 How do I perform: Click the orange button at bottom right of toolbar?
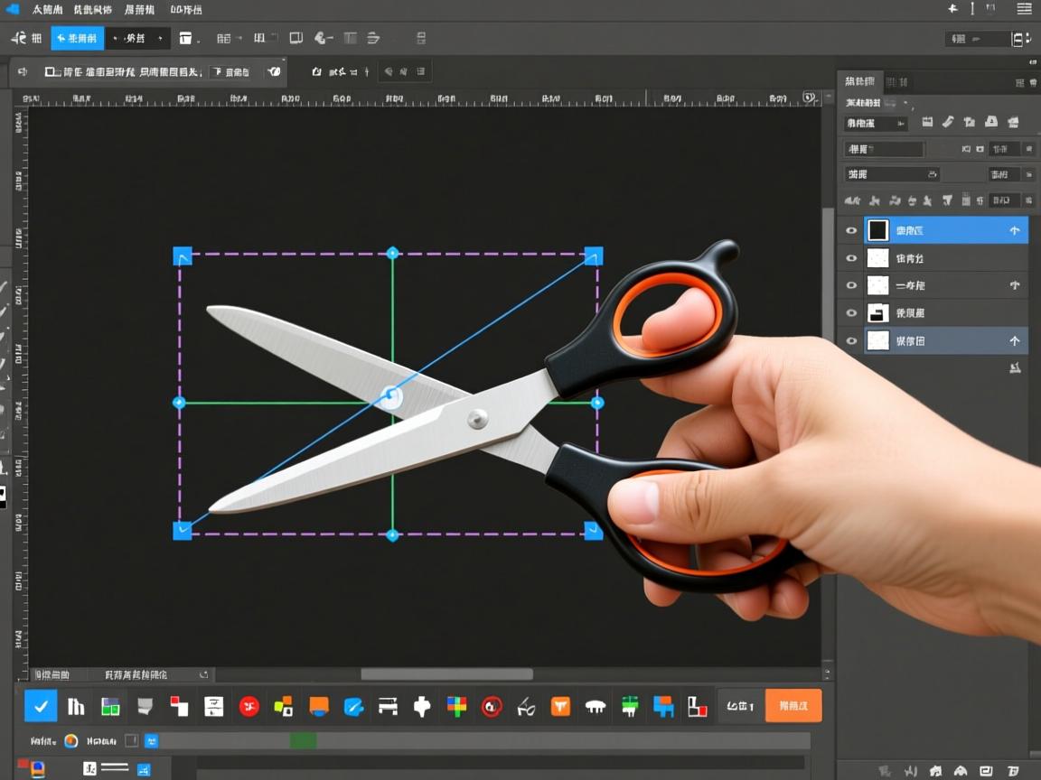[x=793, y=706]
